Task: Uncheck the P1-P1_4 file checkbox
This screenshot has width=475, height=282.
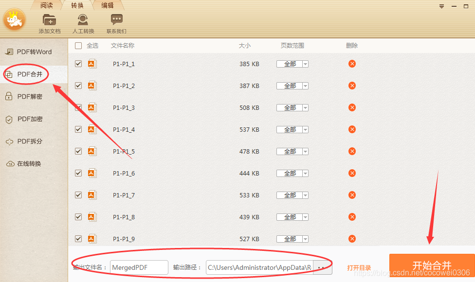Action: (x=78, y=129)
